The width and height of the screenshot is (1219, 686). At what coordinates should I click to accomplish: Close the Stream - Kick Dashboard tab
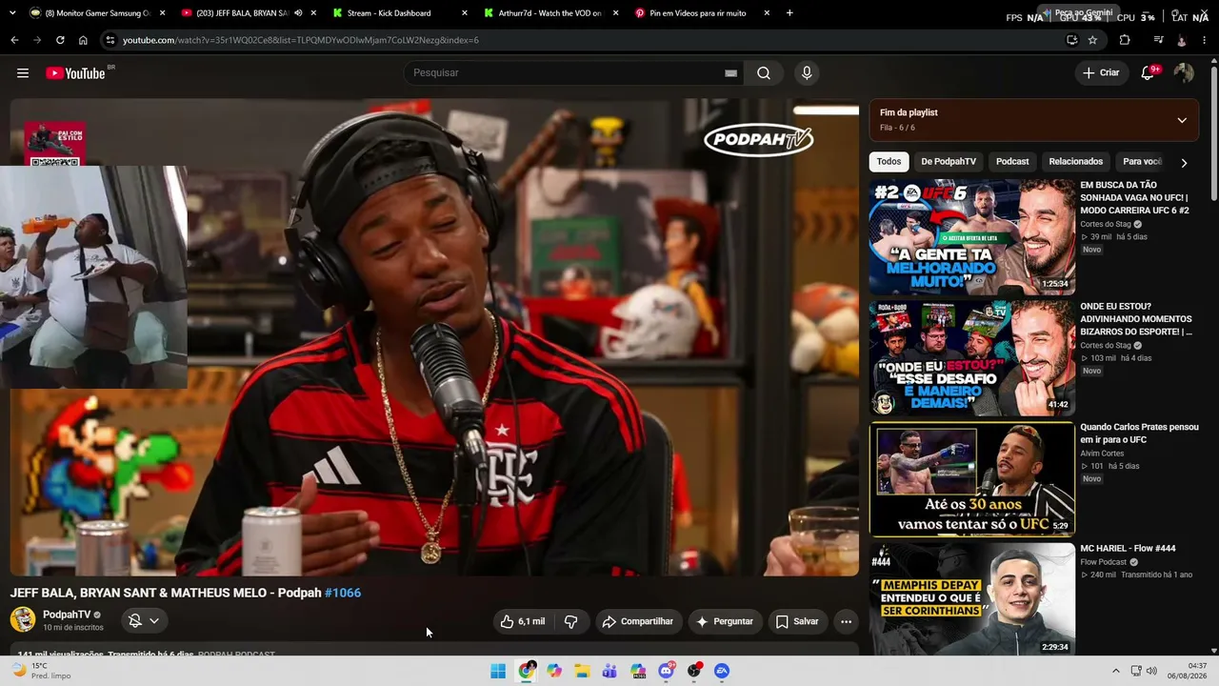click(464, 13)
